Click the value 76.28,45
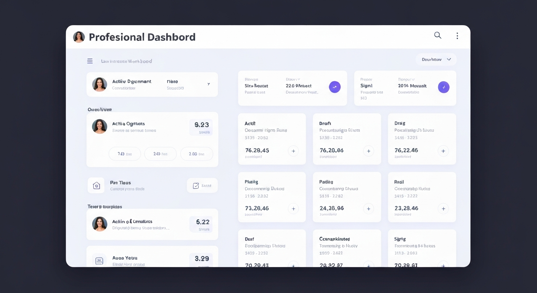This screenshot has height=293, width=537. pos(257,150)
